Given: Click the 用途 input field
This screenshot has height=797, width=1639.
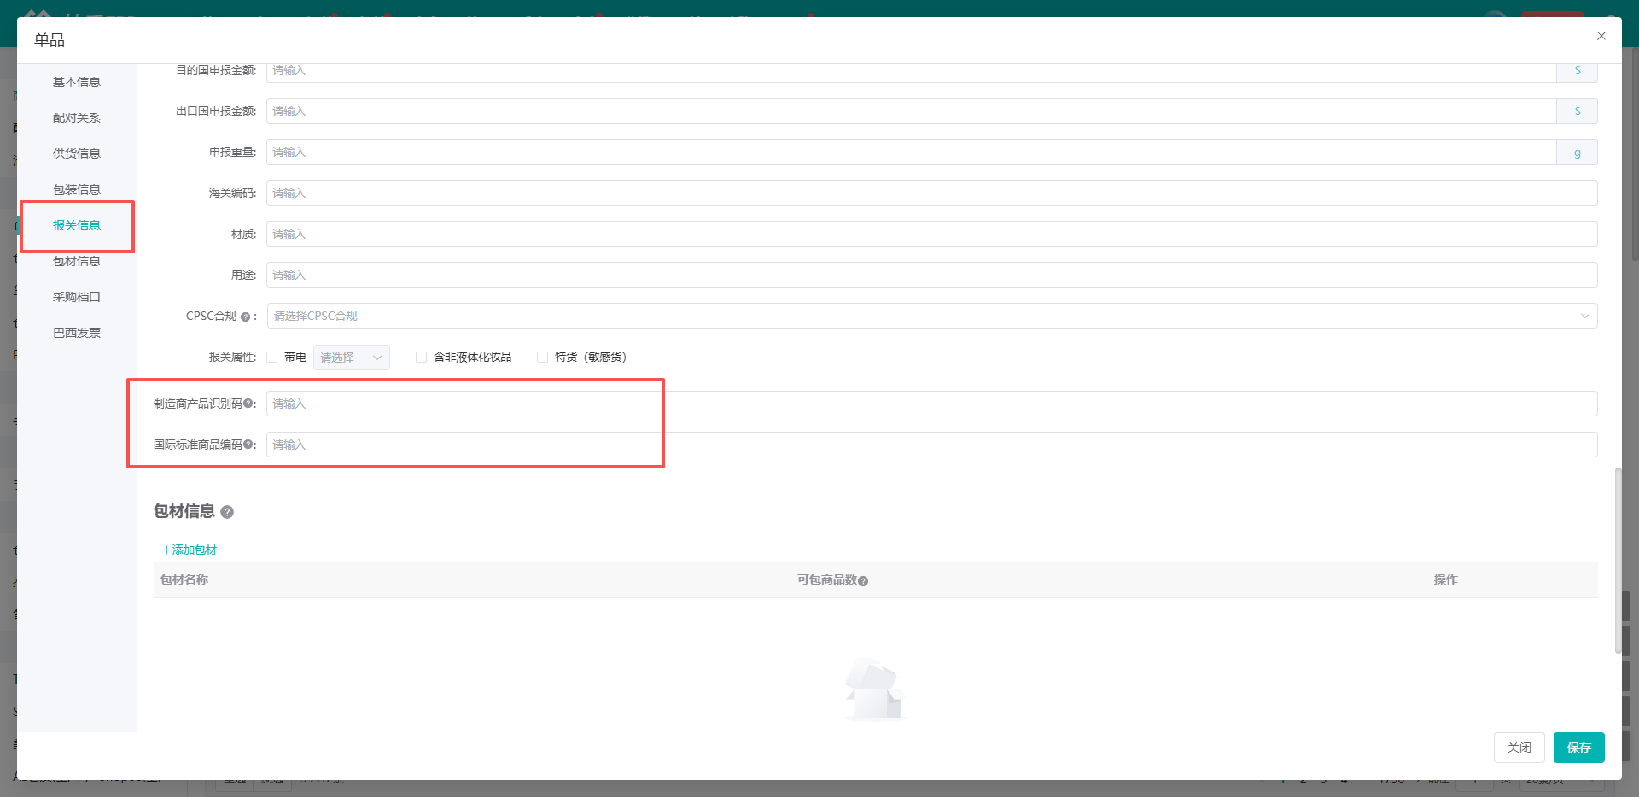Looking at the screenshot, I should [932, 275].
